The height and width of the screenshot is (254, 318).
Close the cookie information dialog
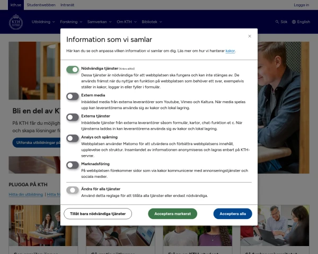pyautogui.click(x=250, y=36)
